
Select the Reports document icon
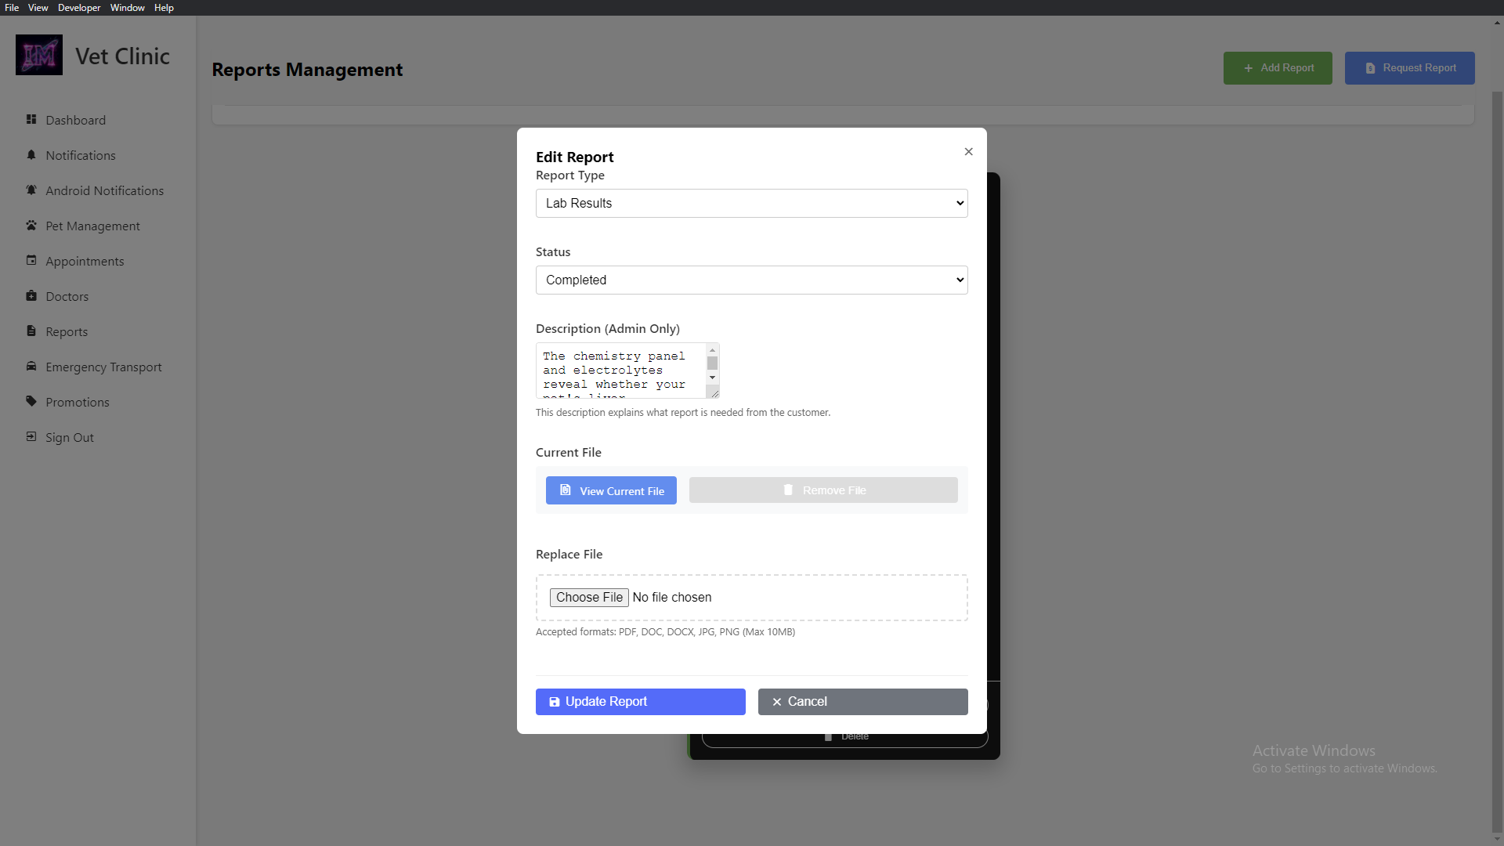pos(31,331)
